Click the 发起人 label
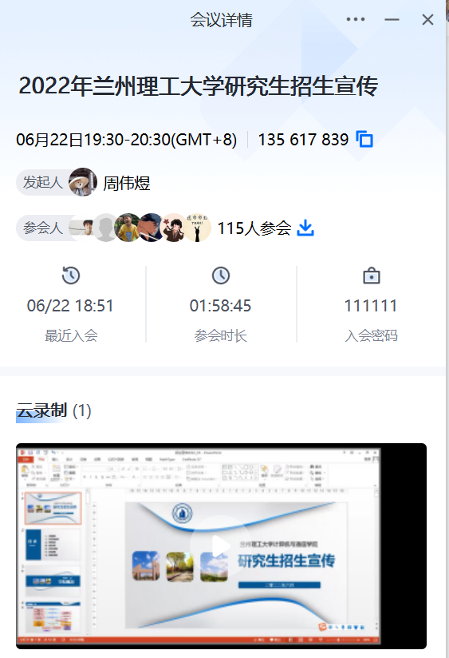 [x=43, y=182]
